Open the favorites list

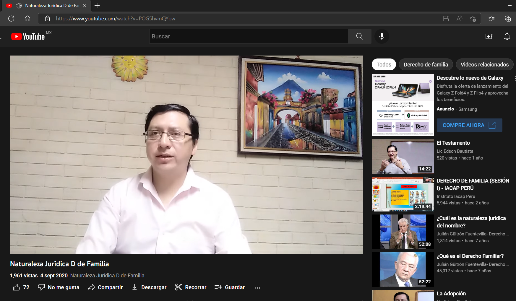pos(491,19)
